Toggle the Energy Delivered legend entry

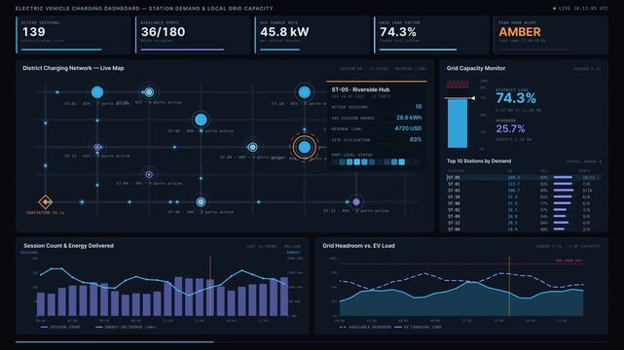(126, 327)
